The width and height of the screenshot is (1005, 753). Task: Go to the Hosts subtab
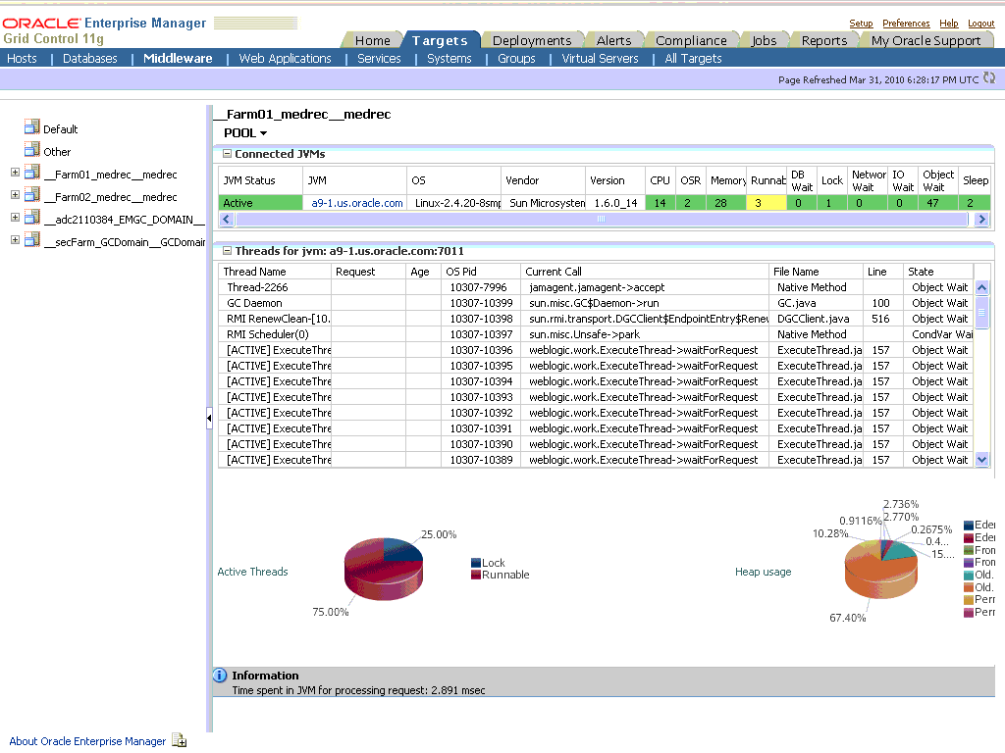click(22, 58)
